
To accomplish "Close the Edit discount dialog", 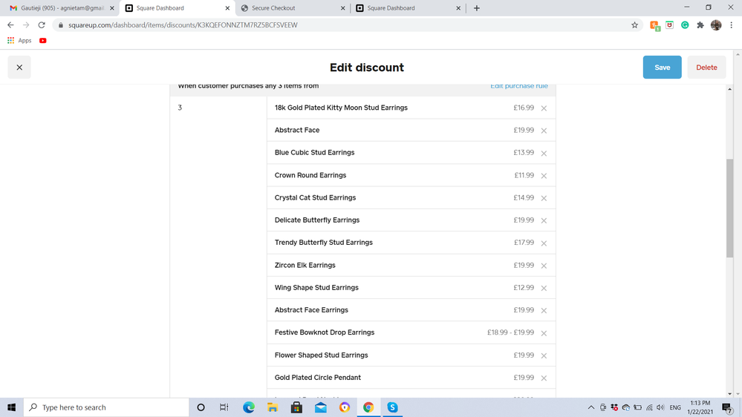I will 19,68.
